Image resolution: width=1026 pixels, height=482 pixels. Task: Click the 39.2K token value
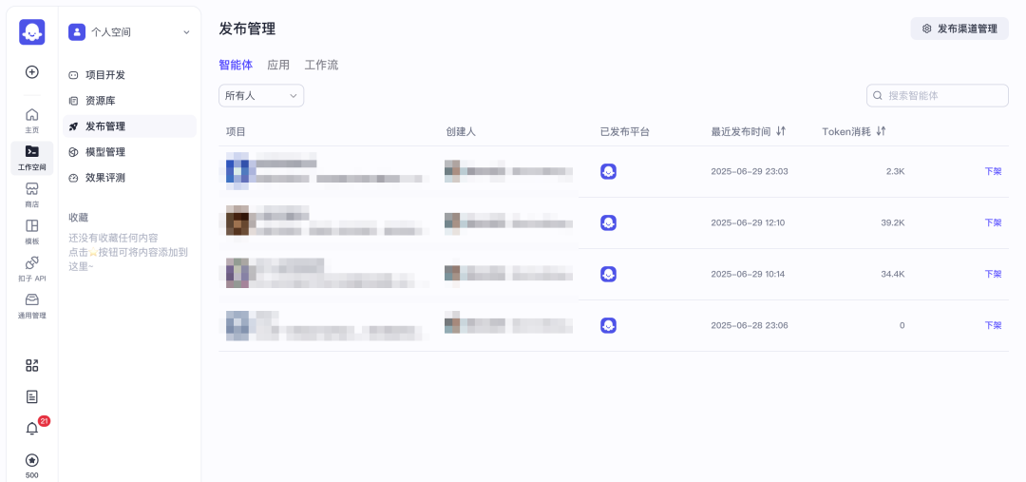pyautogui.click(x=892, y=222)
